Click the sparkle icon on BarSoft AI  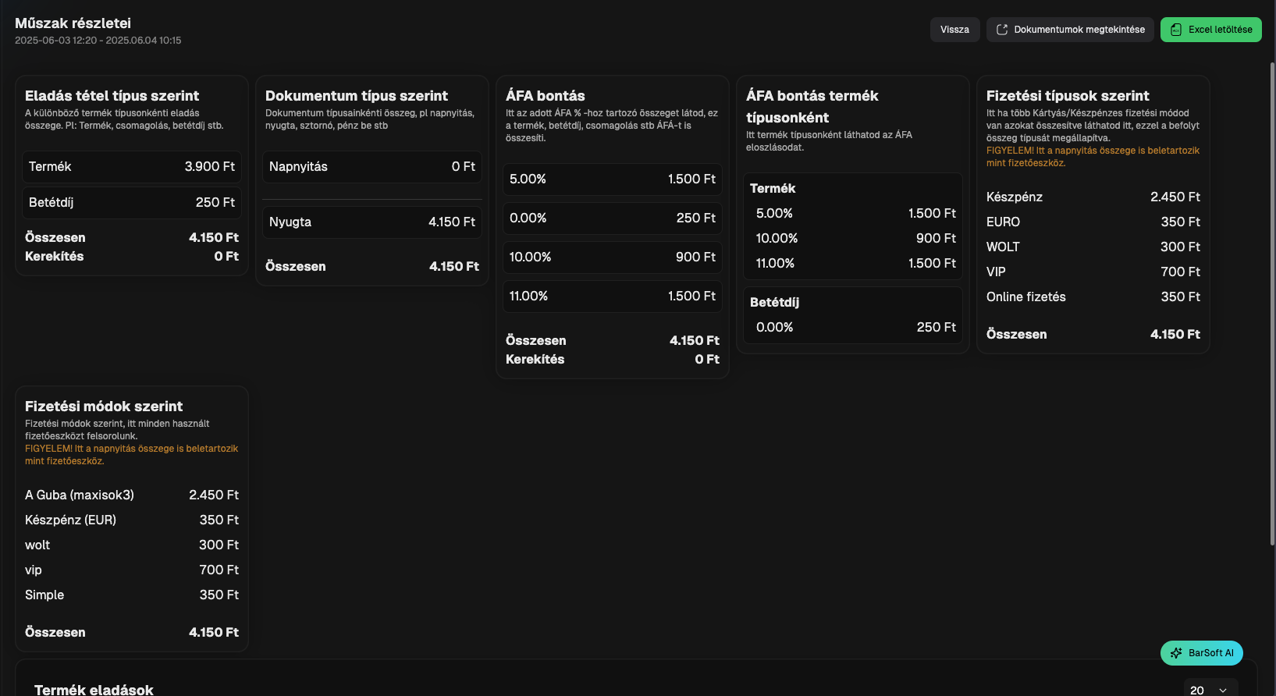pos(1176,653)
